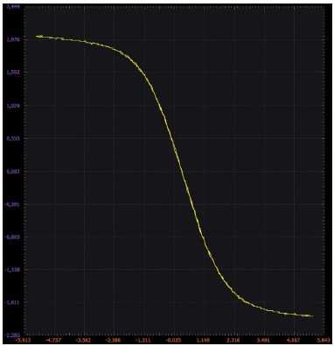Select the 3,491 x-axis label
334x346 pixels.
pyautogui.click(x=265, y=340)
